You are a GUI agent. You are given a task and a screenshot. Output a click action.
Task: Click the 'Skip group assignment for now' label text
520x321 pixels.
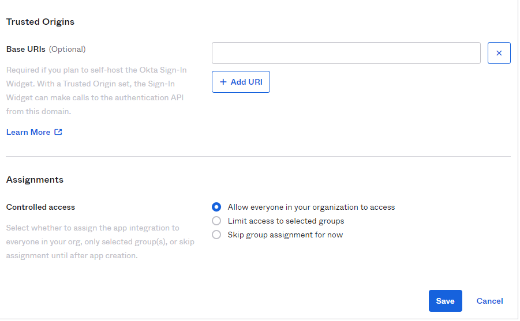(285, 235)
